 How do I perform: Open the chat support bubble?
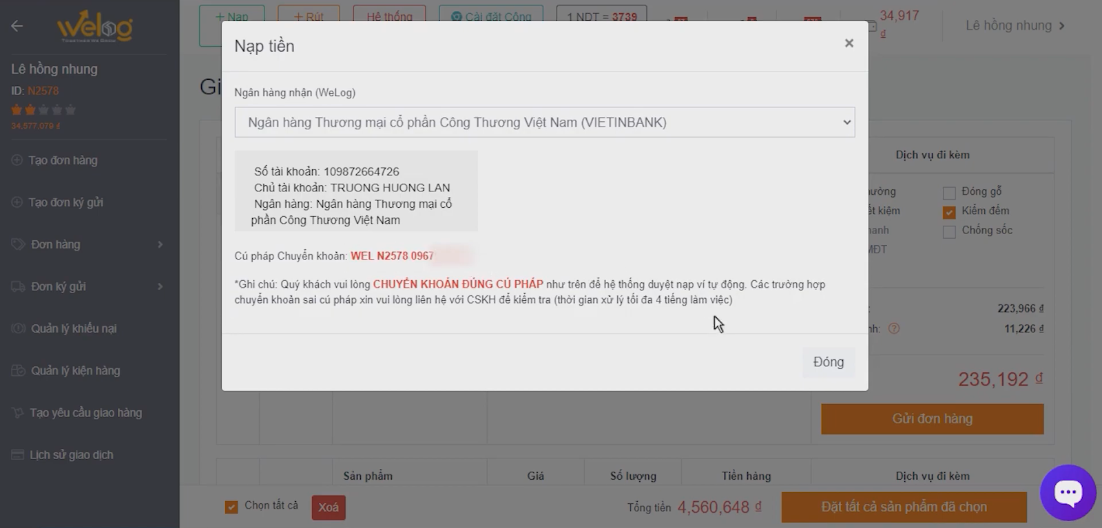coord(1068,493)
